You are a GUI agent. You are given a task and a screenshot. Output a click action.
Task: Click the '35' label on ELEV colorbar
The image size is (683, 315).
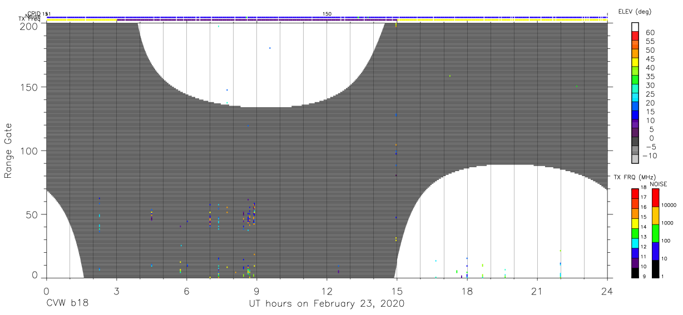coord(650,77)
